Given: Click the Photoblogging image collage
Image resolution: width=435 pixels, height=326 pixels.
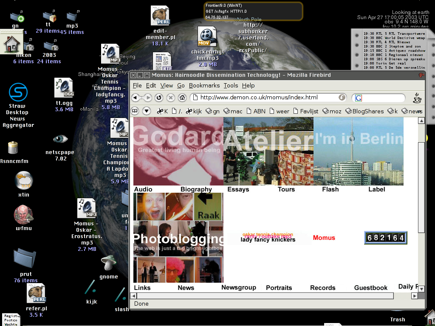Looking at the screenshot, I should [178, 238].
